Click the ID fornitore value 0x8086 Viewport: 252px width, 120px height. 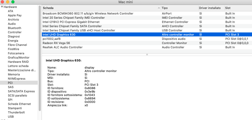(x=90, y=88)
